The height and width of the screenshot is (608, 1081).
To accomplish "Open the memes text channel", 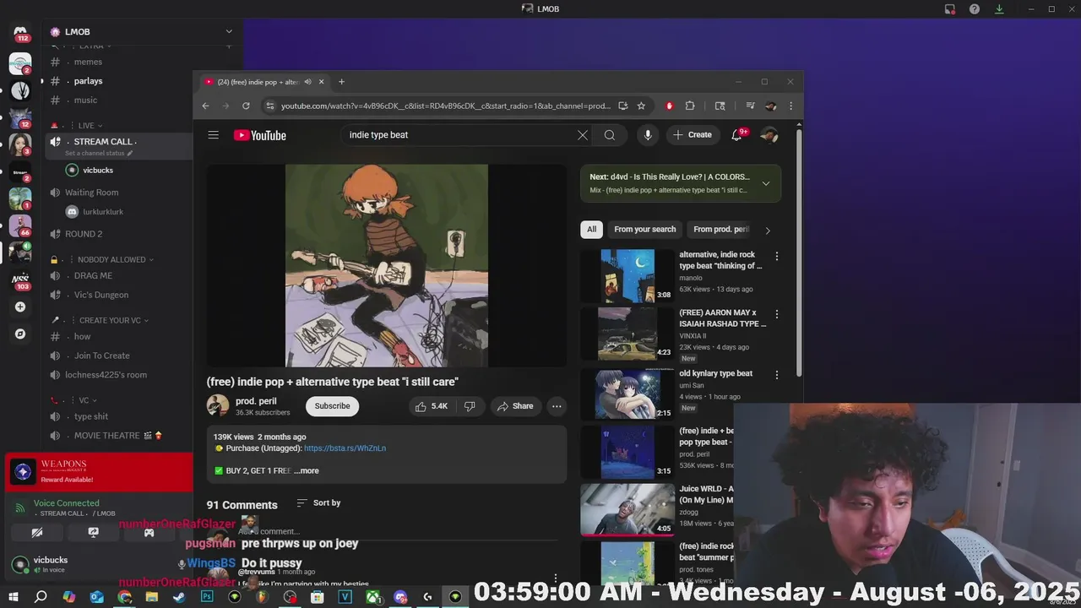I will point(88,62).
